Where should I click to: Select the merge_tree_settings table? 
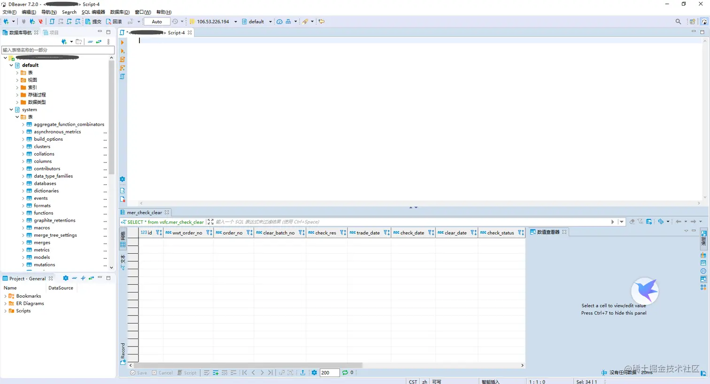55,235
